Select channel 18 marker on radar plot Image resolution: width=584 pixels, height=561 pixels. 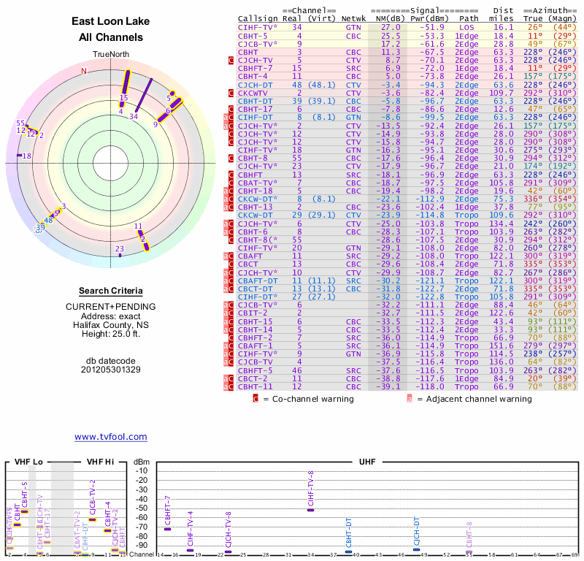pyautogui.click(x=26, y=156)
